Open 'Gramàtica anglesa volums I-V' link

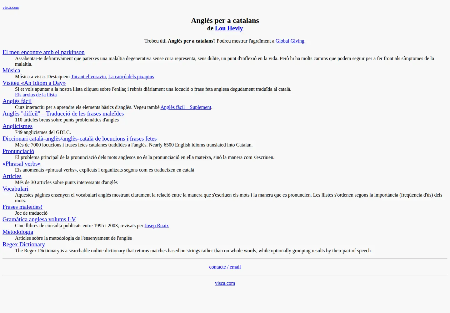coord(39,219)
